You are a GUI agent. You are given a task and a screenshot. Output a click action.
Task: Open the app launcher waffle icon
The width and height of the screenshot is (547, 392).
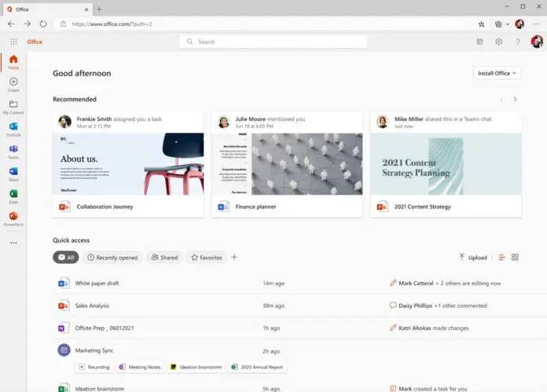(x=13, y=42)
